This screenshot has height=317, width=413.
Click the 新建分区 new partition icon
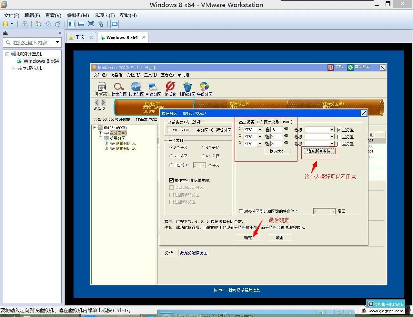153,87
